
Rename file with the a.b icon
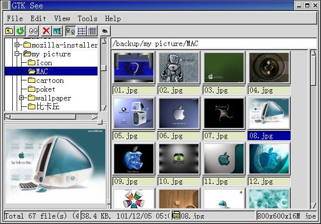coord(57,31)
